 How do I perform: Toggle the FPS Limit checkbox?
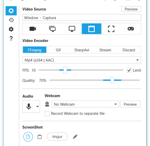tap(129, 70)
